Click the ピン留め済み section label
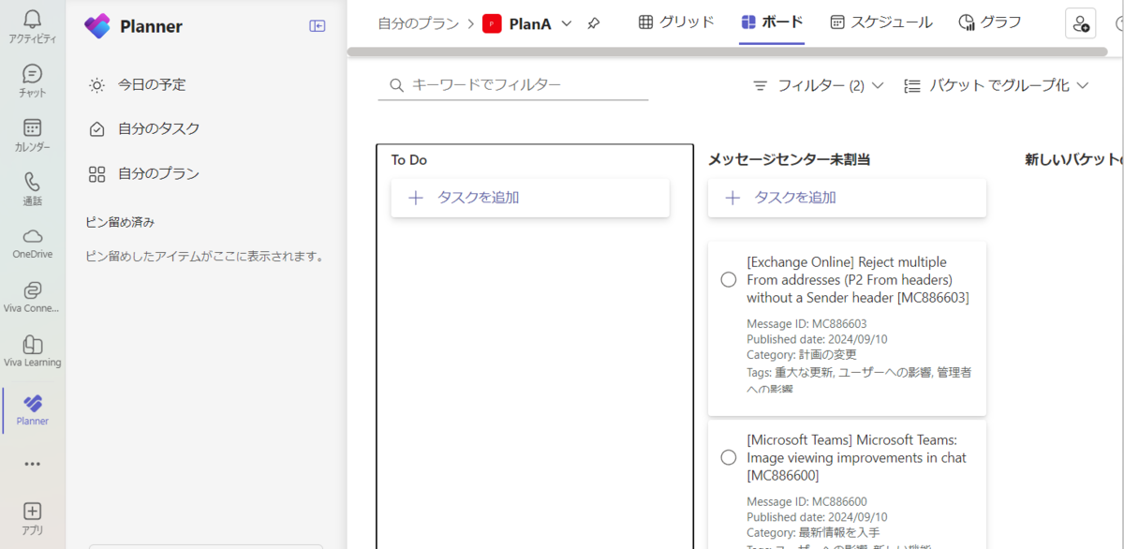The height and width of the screenshot is (549, 1124). [x=120, y=222]
